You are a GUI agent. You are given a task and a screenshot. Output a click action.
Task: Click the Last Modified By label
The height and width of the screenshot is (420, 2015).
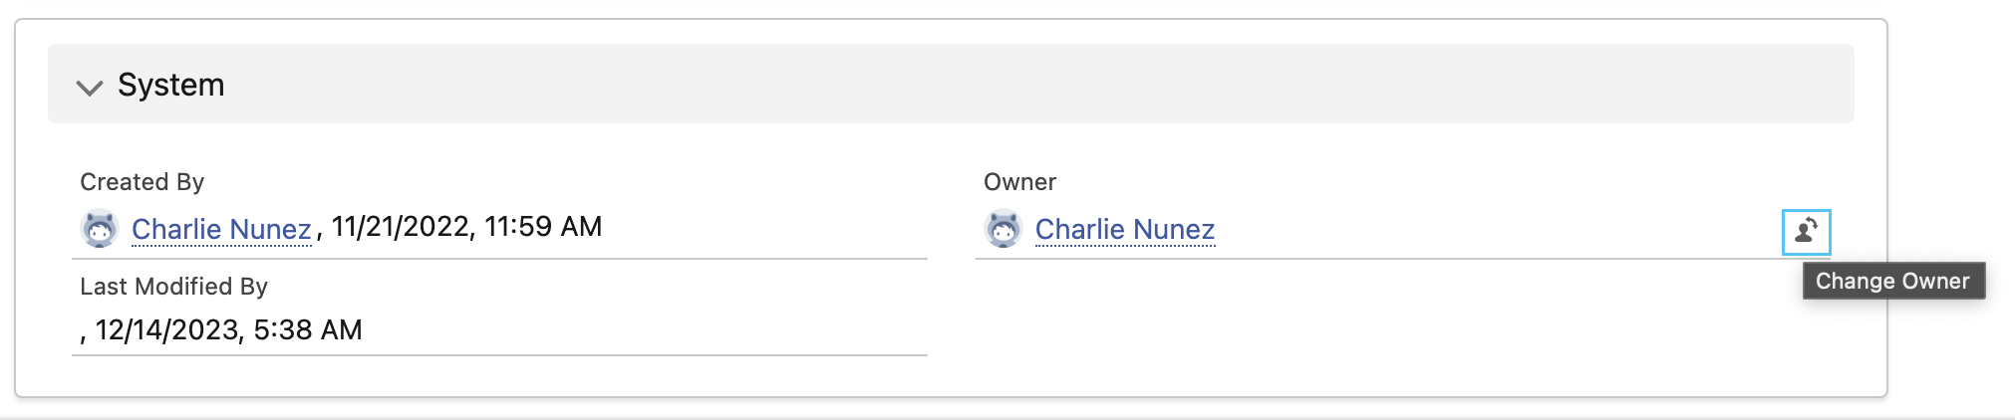[173, 287]
